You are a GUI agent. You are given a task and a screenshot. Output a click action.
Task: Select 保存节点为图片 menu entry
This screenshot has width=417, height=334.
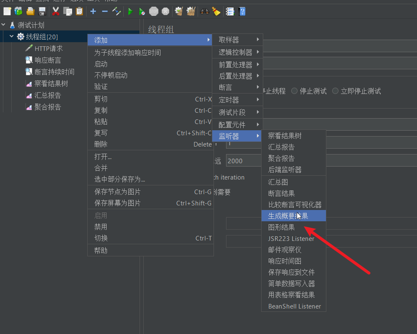pos(150,192)
